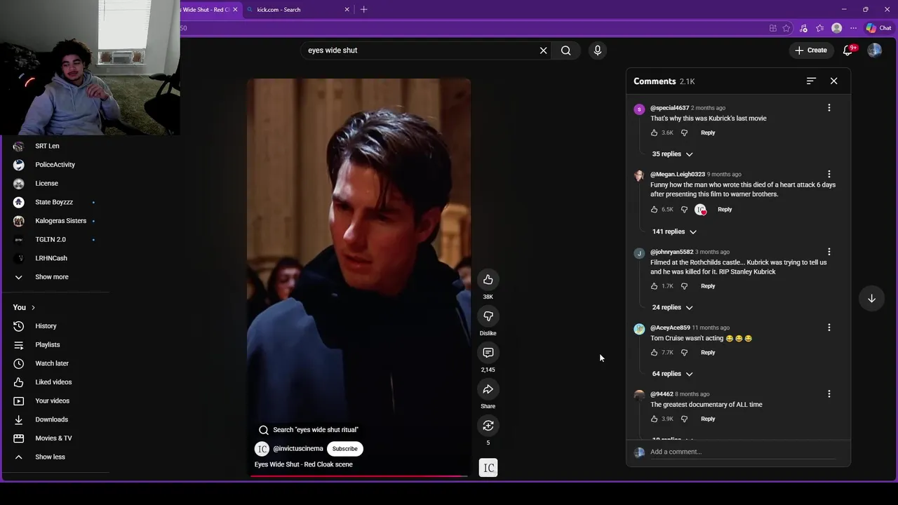Like @johnryan5582's comment
898x505 pixels.
(655, 286)
